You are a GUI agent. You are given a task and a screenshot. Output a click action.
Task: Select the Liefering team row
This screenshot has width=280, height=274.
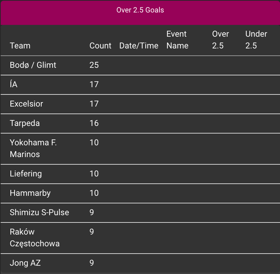[140, 174]
